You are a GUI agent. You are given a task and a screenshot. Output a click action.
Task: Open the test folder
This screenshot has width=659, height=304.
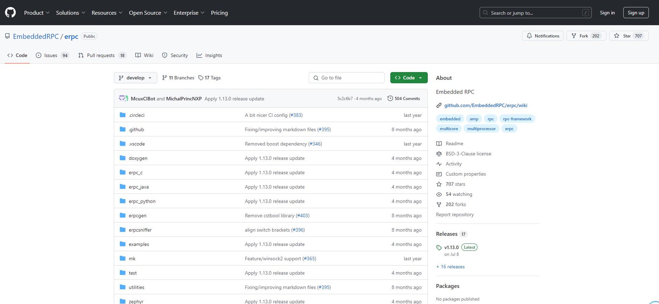coord(132,273)
